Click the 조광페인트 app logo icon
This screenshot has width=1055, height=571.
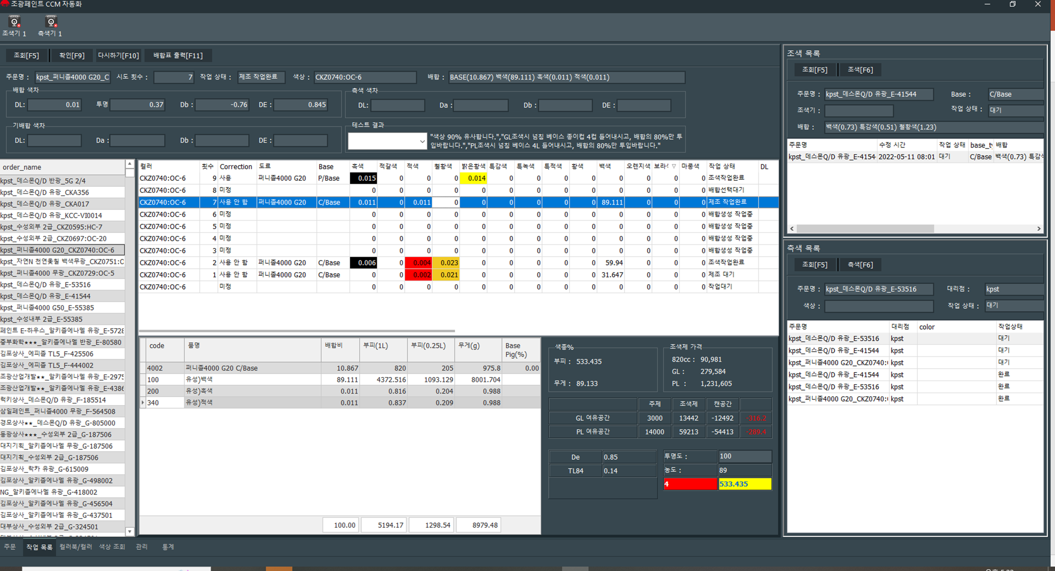5,4
